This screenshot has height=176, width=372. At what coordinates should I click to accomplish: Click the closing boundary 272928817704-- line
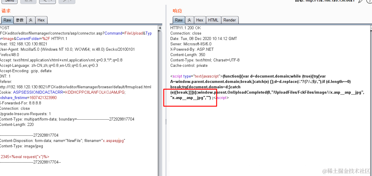pyautogui.click(x=30, y=162)
